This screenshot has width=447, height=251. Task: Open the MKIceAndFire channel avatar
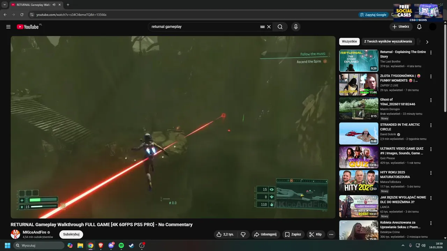[15, 234]
